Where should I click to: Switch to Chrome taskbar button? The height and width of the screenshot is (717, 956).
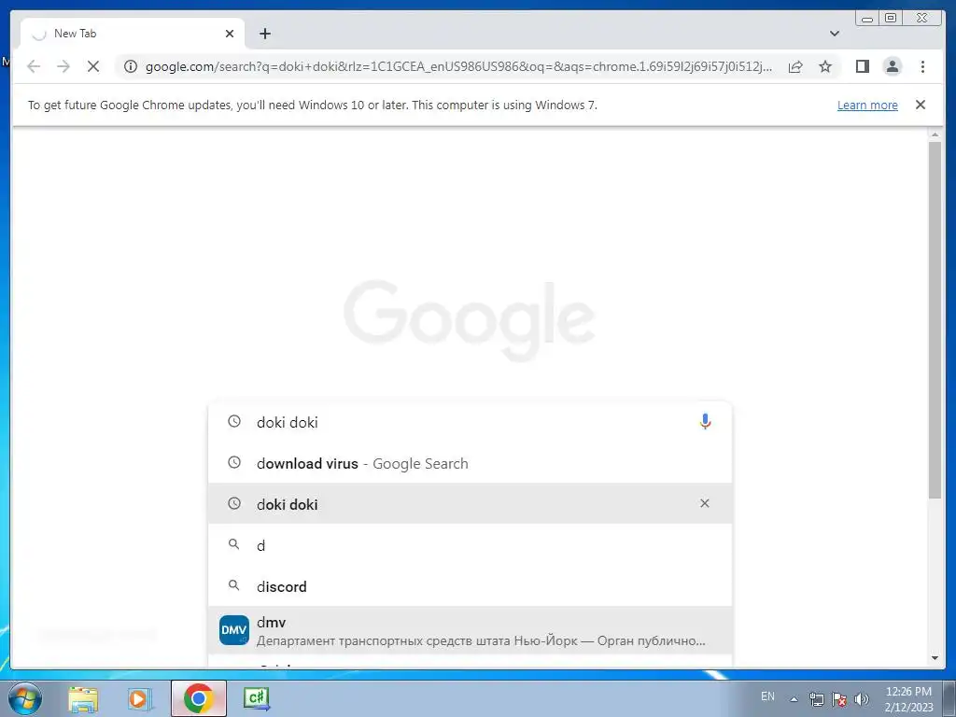[x=199, y=698]
